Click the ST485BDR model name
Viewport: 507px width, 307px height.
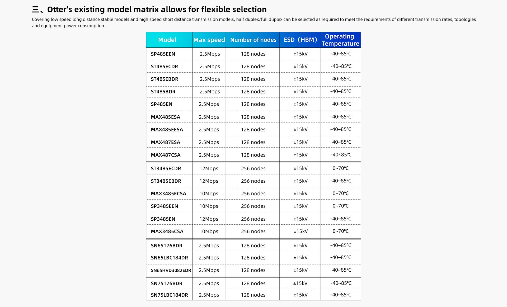(x=163, y=92)
